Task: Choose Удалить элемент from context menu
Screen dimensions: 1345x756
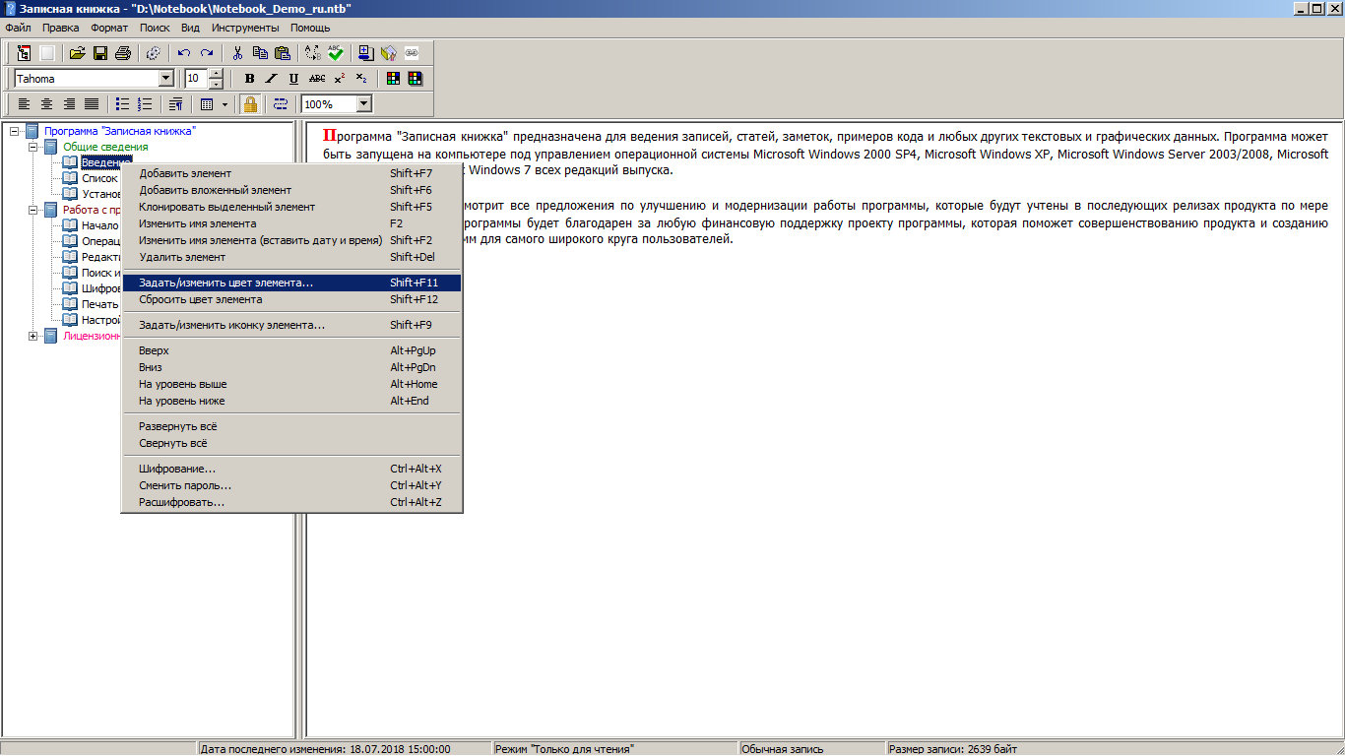Action: click(182, 257)
